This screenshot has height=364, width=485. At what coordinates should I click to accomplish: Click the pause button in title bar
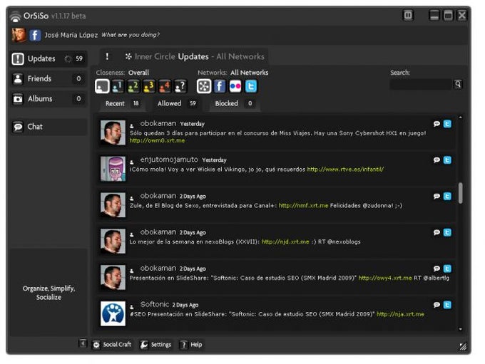[x=408, y=15]
